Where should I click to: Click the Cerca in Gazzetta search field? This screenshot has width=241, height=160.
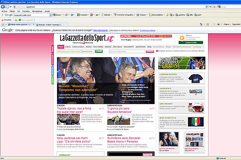pos(127,52)
